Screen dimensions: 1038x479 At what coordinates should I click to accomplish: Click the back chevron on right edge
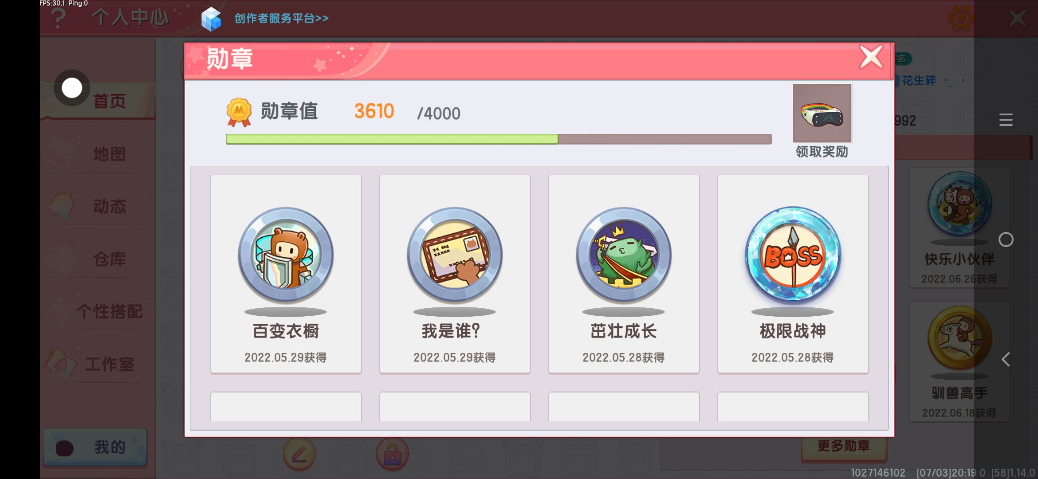click(1006, 359)
